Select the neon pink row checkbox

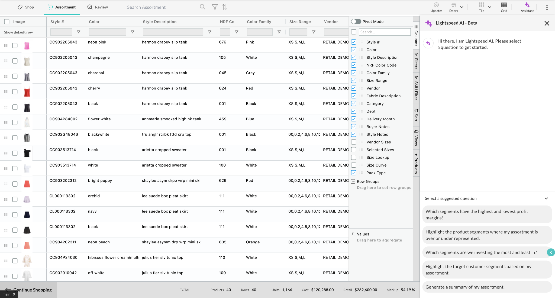point(15,45)
